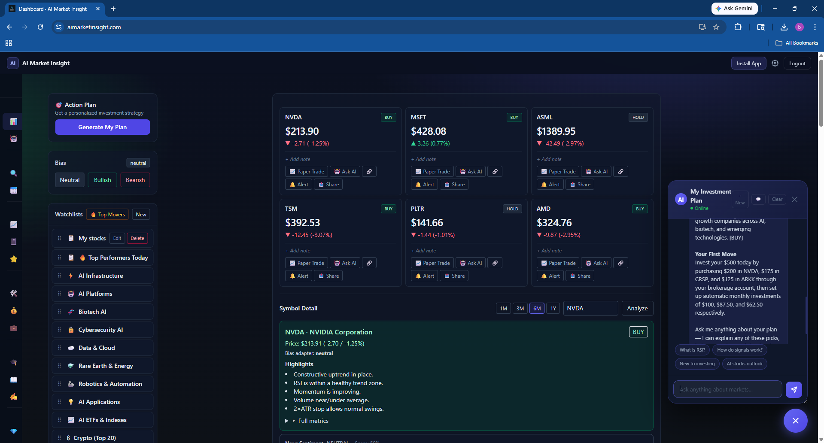Expand the Robotics & Automation watchlist

pos(103,384)
